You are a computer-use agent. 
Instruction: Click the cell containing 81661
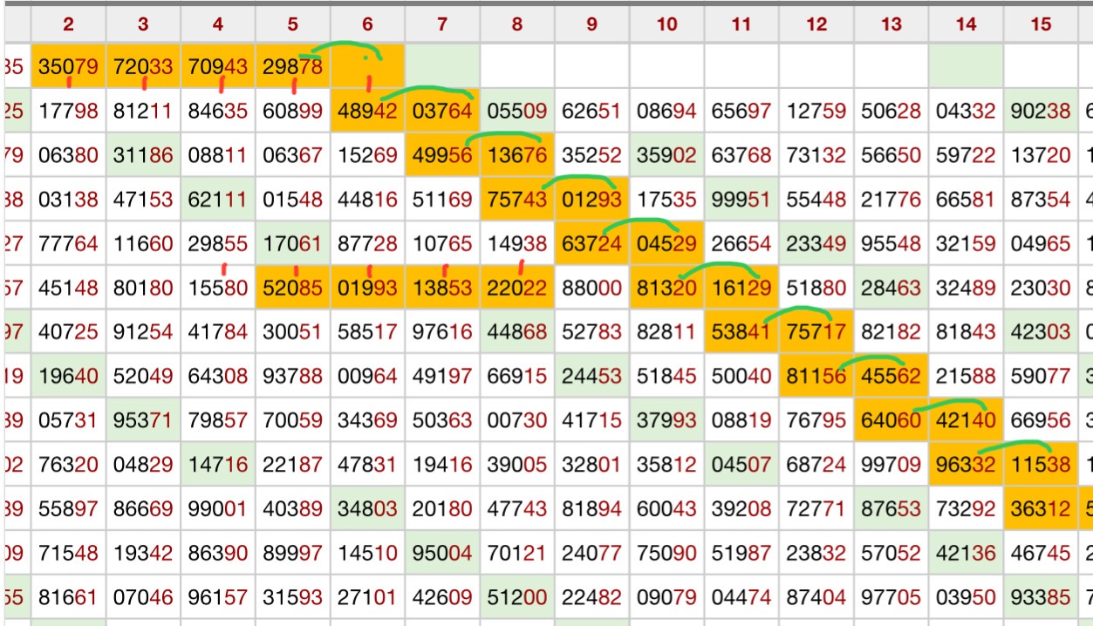(68, 597)
